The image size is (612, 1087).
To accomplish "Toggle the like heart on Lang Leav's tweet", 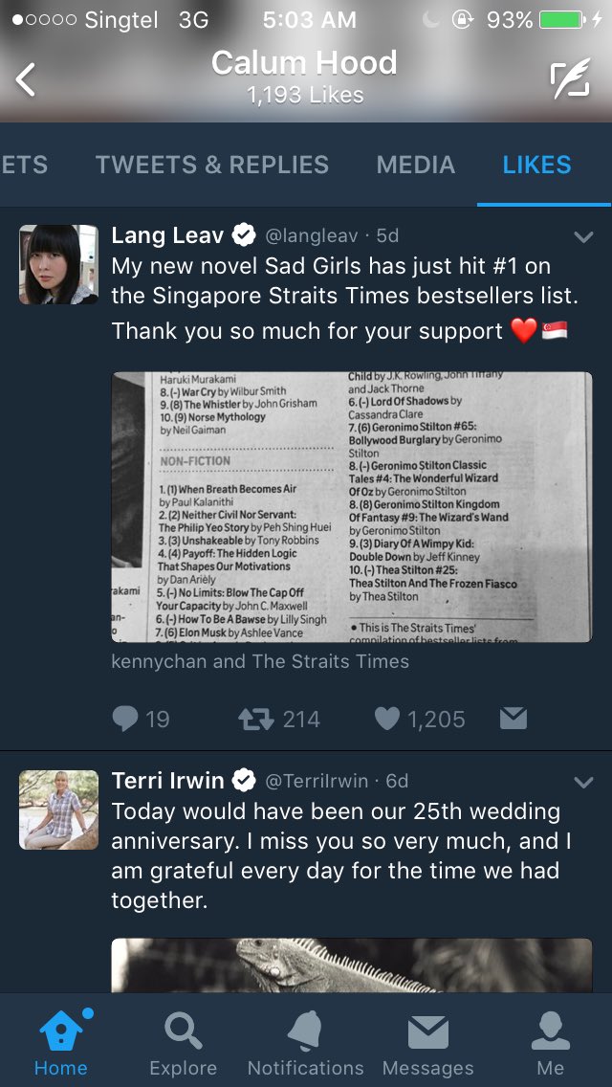I will [386, 719].
